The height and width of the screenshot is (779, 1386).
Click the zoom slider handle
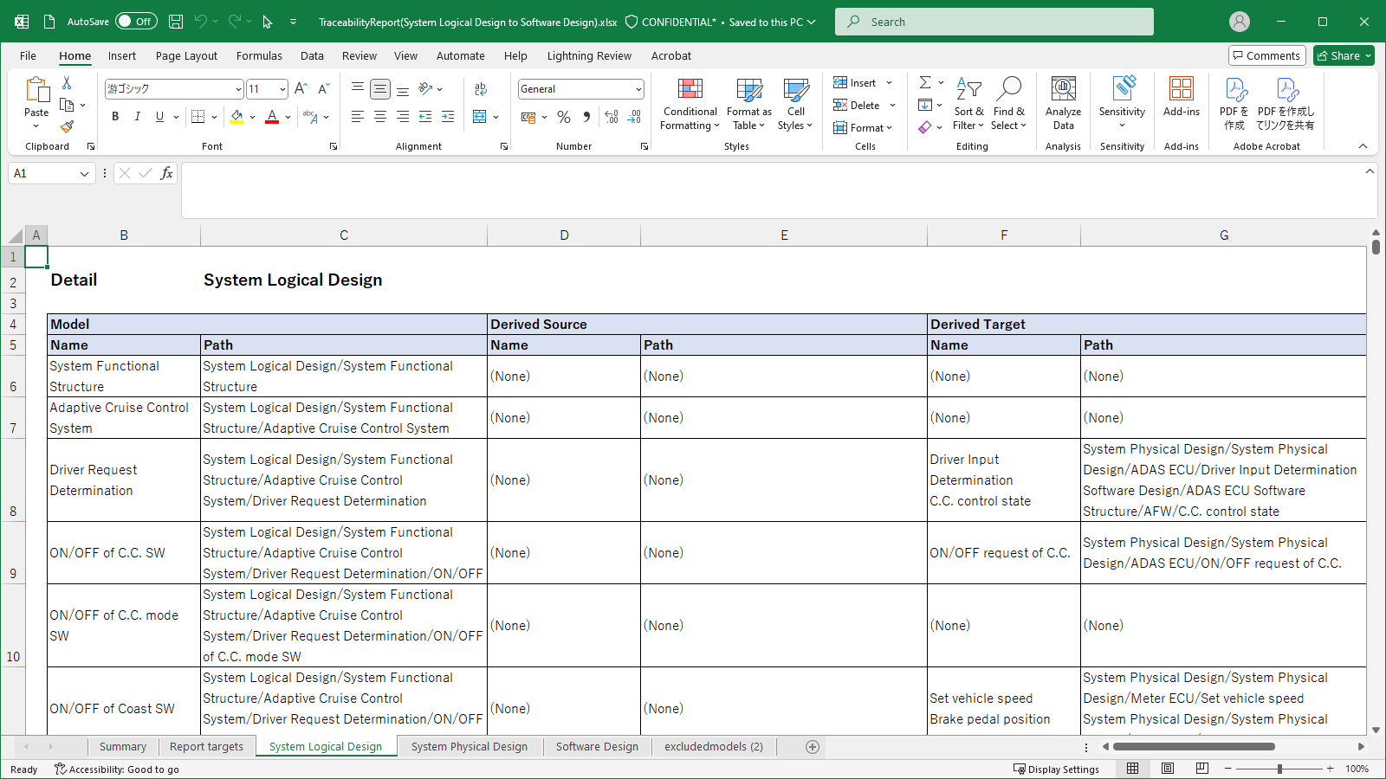point(1279,769)
